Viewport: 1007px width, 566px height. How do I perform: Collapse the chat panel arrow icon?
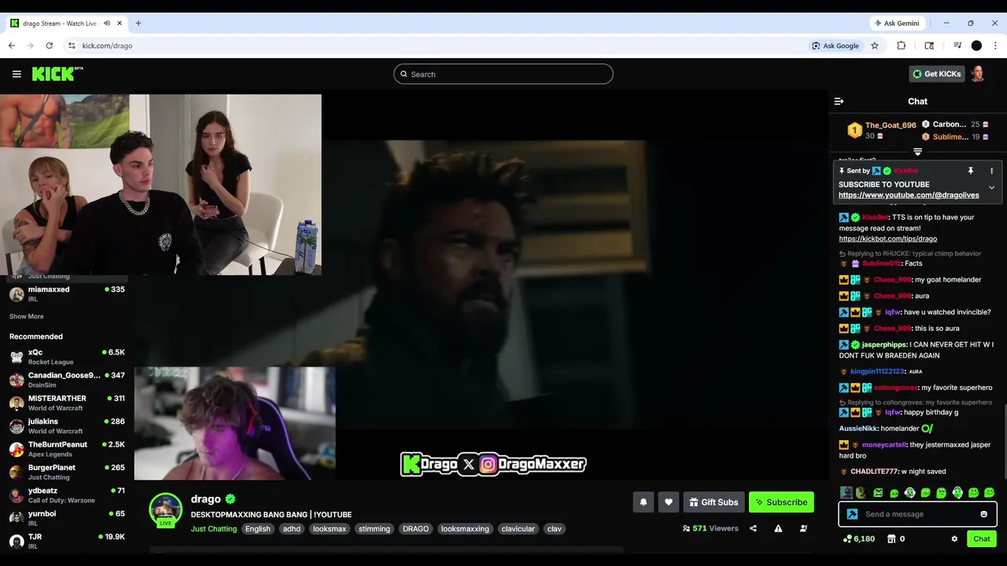839,101
